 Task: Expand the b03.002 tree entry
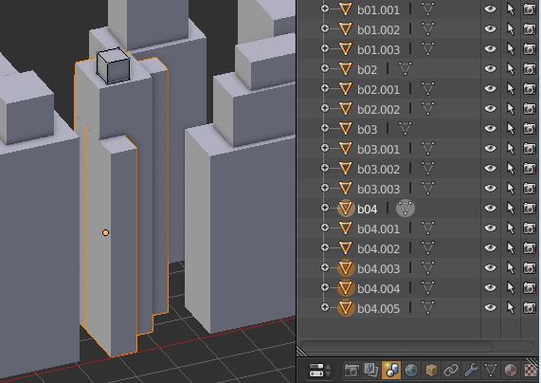point(325,168)
